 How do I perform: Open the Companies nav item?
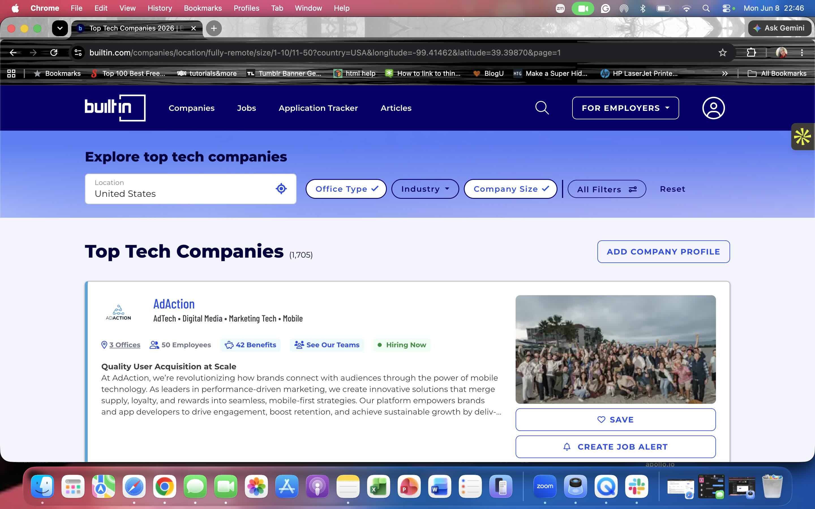[191, 108]
